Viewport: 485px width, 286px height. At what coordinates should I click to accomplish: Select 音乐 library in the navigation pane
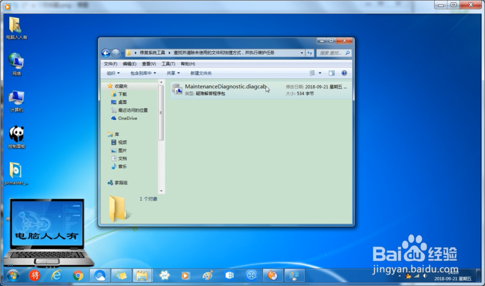tap(123, 167)
